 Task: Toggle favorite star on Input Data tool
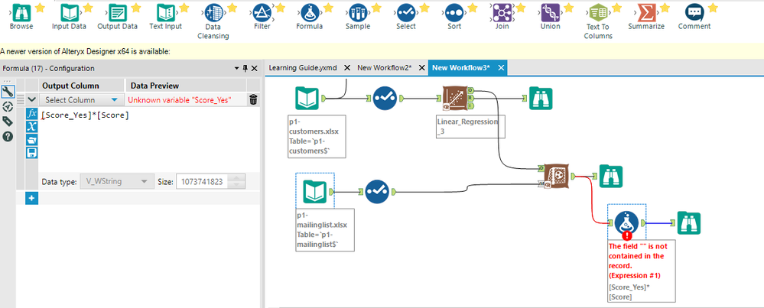point(88,7)
